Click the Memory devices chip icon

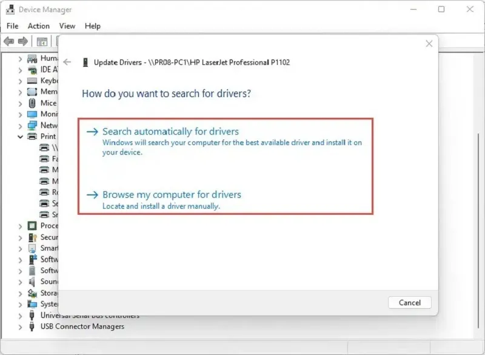(32, 92)
